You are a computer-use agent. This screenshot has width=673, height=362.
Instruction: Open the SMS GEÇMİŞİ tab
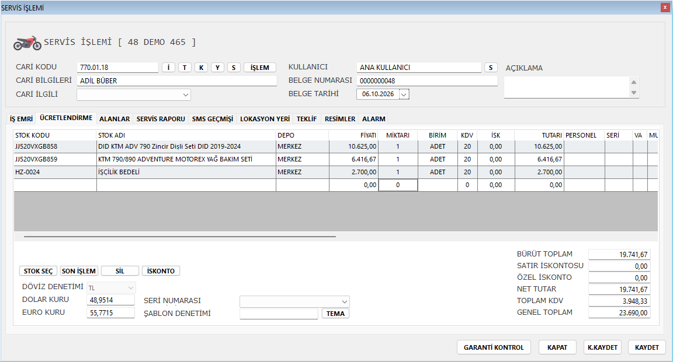[x=213, y=119]
